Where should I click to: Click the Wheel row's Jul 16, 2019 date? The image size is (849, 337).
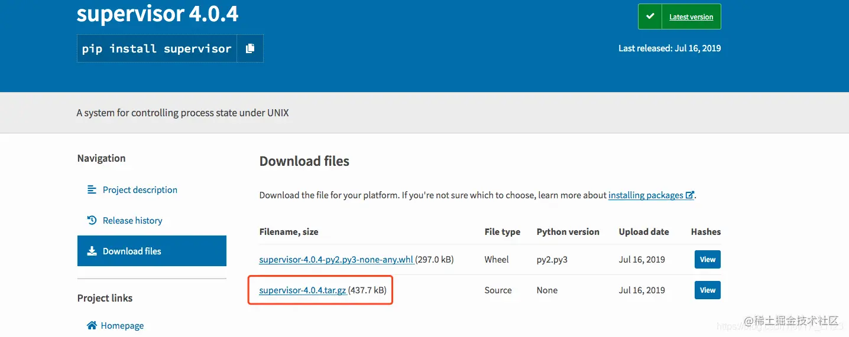(x=642, y=259)
